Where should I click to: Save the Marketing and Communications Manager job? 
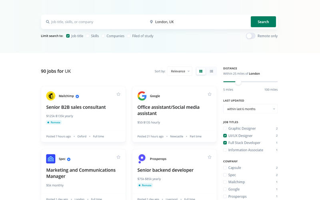coord(118,157)
